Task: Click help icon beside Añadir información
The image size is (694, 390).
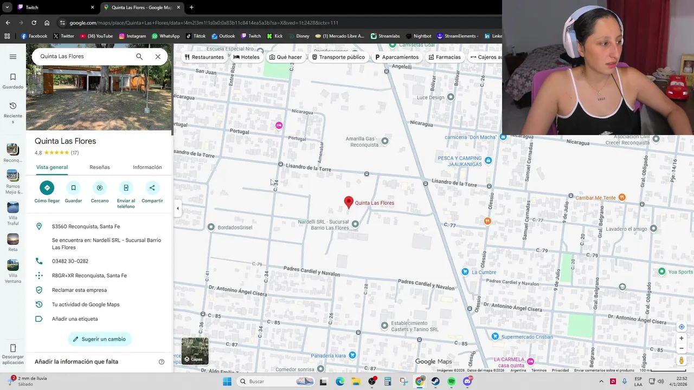Action: pyautogui.click(x=161, y=362)
